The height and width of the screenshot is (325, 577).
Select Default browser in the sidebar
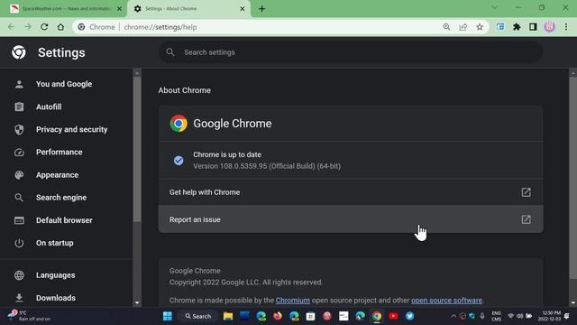tap(64, 220)
